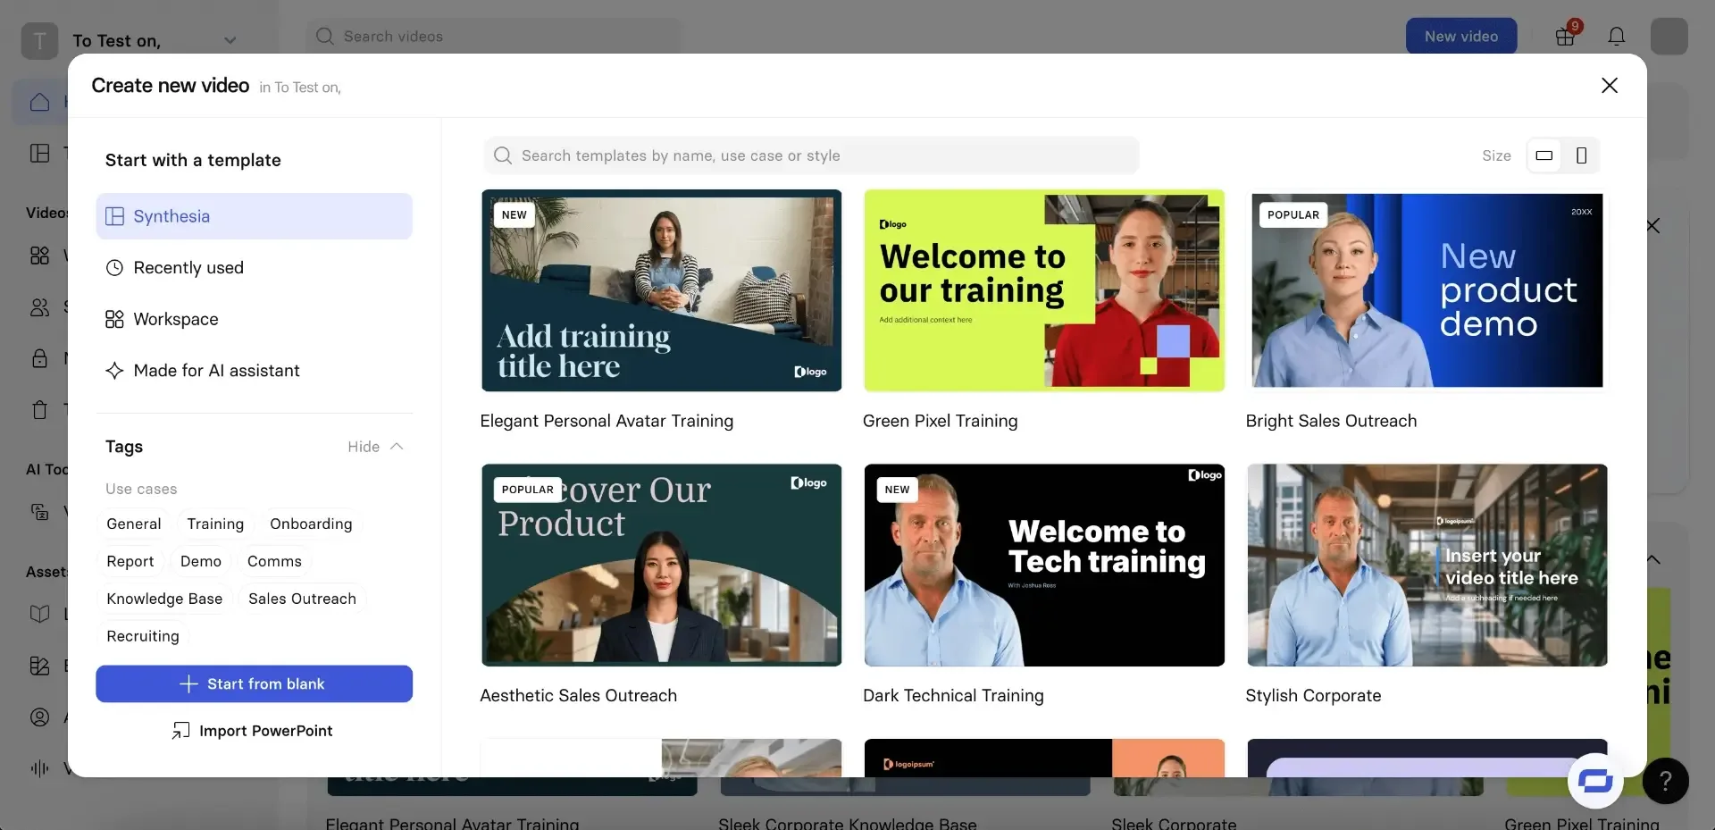Collapse the Tags section with Hide

click(x=375, y=447)
